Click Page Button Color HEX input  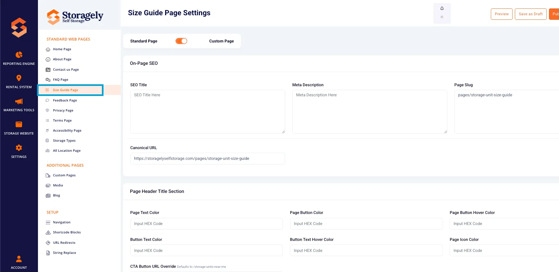tap(366, 224)
